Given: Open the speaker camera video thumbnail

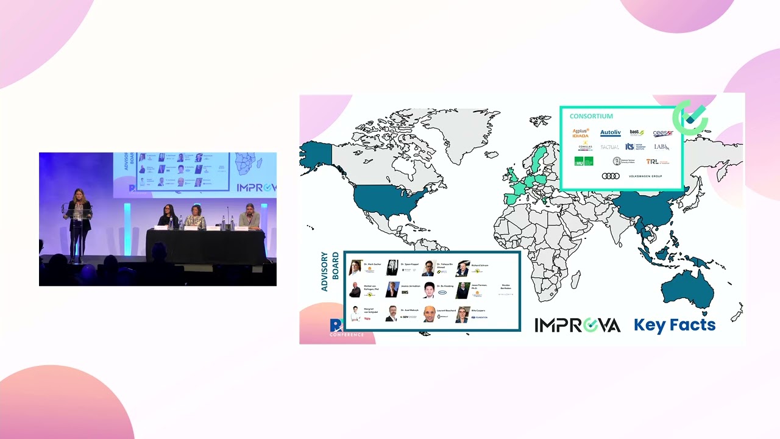Looking at the screenshot, I should coord(158,220).
